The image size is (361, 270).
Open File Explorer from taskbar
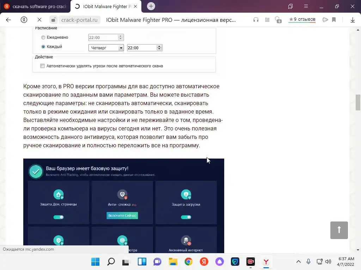tap(173, 262)
